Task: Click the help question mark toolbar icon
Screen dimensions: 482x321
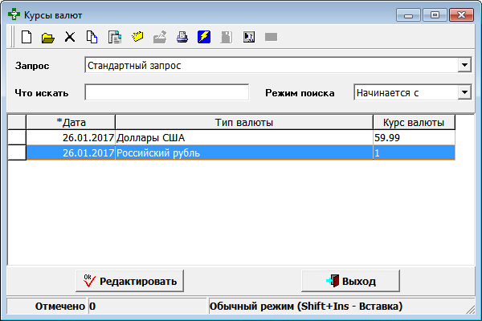Action: click(x=249, y=37)
